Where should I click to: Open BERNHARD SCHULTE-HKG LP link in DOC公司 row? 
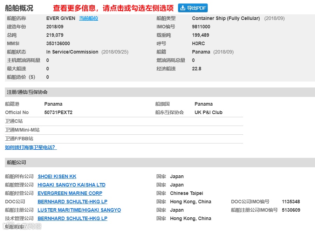73,202
